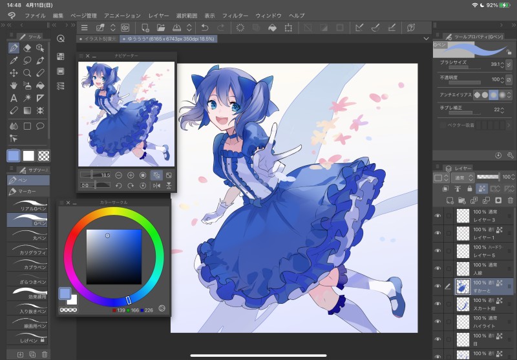Toggle visibility of レイヤー3 layer
This screenshot has height=360, width=517.
tap(438, 216)
